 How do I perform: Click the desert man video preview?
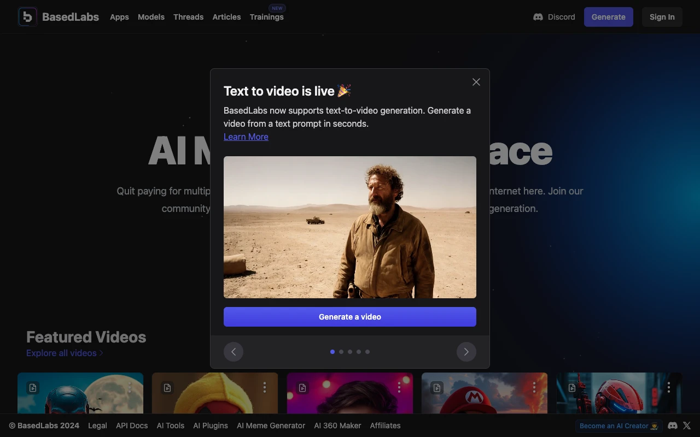tap(350, 227)
